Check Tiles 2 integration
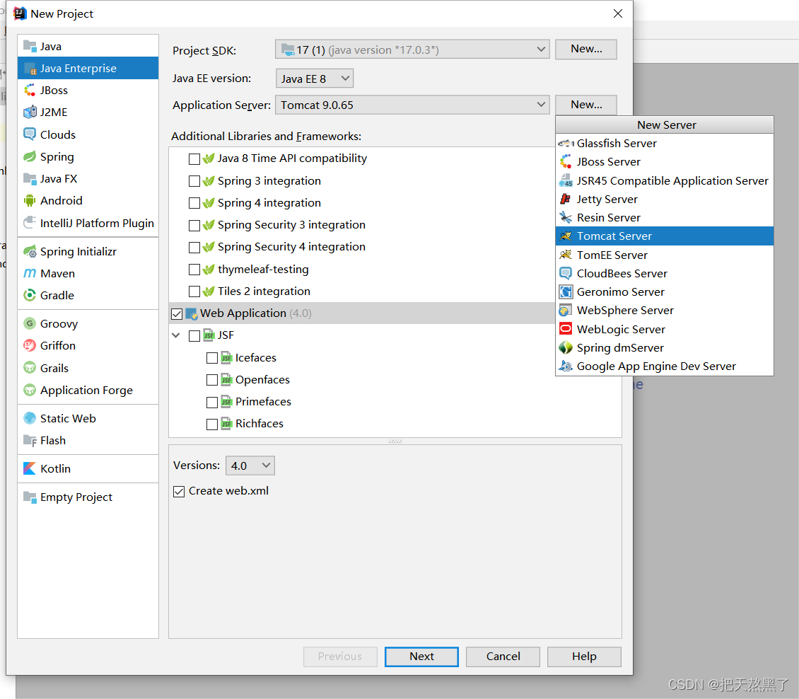Image resolution: width=799 pixels, height=699 pixels. pos(194,291)
